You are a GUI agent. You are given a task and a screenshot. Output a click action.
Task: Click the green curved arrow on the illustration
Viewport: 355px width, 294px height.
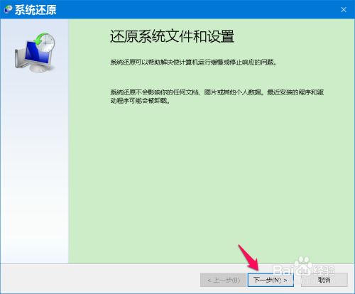pyautogui.click(x=39, y=39)
